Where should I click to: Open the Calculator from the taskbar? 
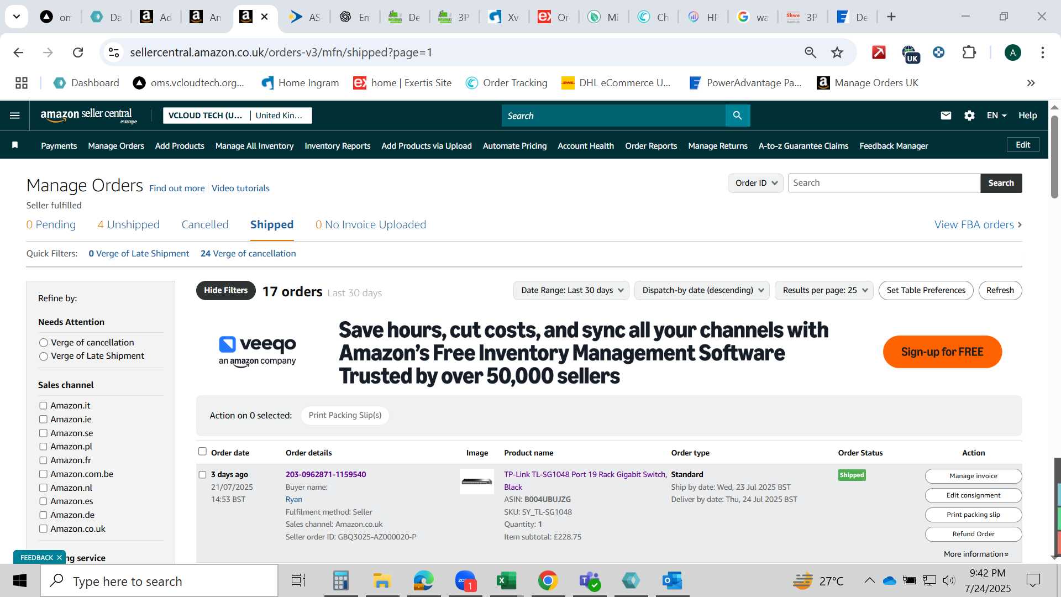coord(340,581)
